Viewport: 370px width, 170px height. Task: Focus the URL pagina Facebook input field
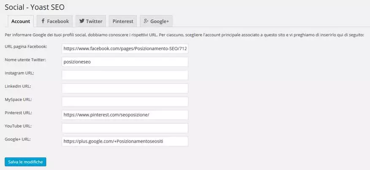point(125,49)
